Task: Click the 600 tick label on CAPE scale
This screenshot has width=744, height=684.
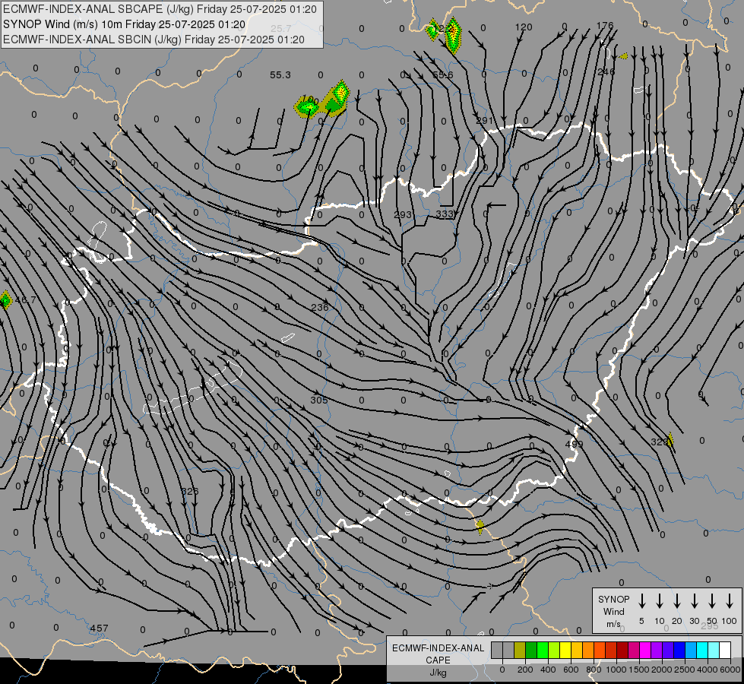Action: [570, 670]
